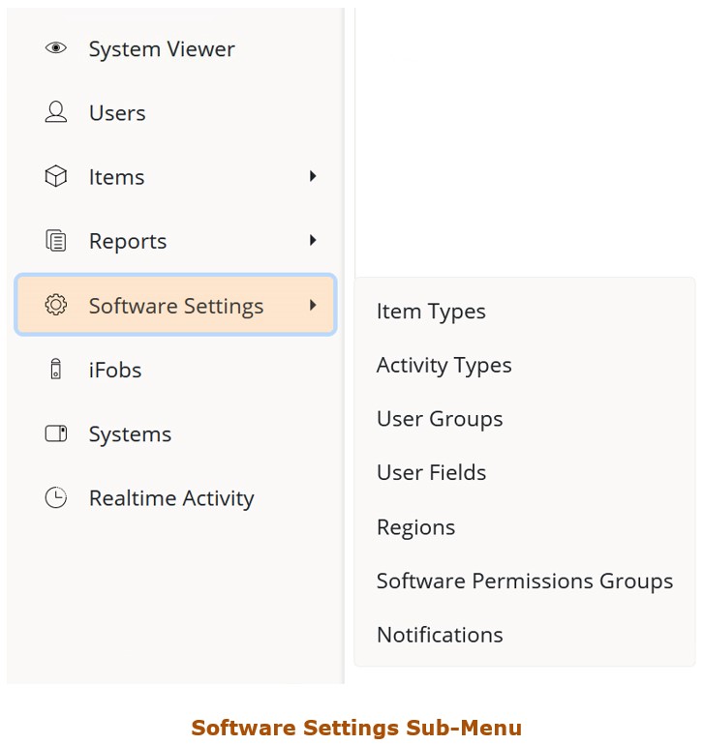Click the System Viewer eye icon
Viewport: 704px width, 745px height.
pyautogui.click(x=56, y=48)
